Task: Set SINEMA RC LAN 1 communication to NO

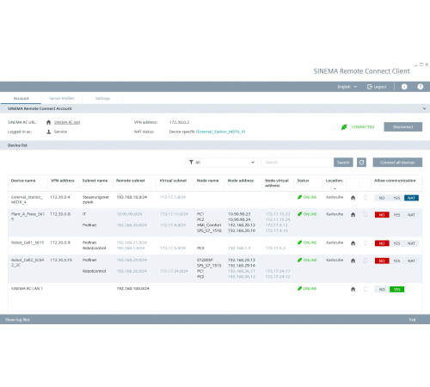Action: coord(382,289)
